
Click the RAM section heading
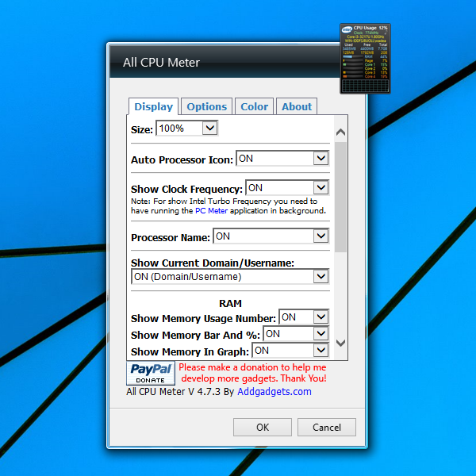coord(230,303)
